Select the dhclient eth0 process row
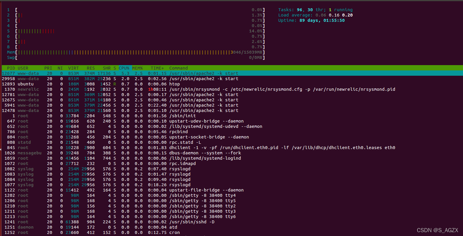The image size is (463, 236). click(232, 148)
